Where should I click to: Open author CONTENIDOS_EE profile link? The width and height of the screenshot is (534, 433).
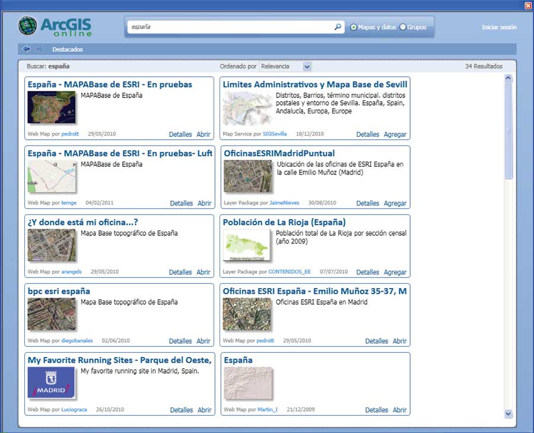coord(290,271)
